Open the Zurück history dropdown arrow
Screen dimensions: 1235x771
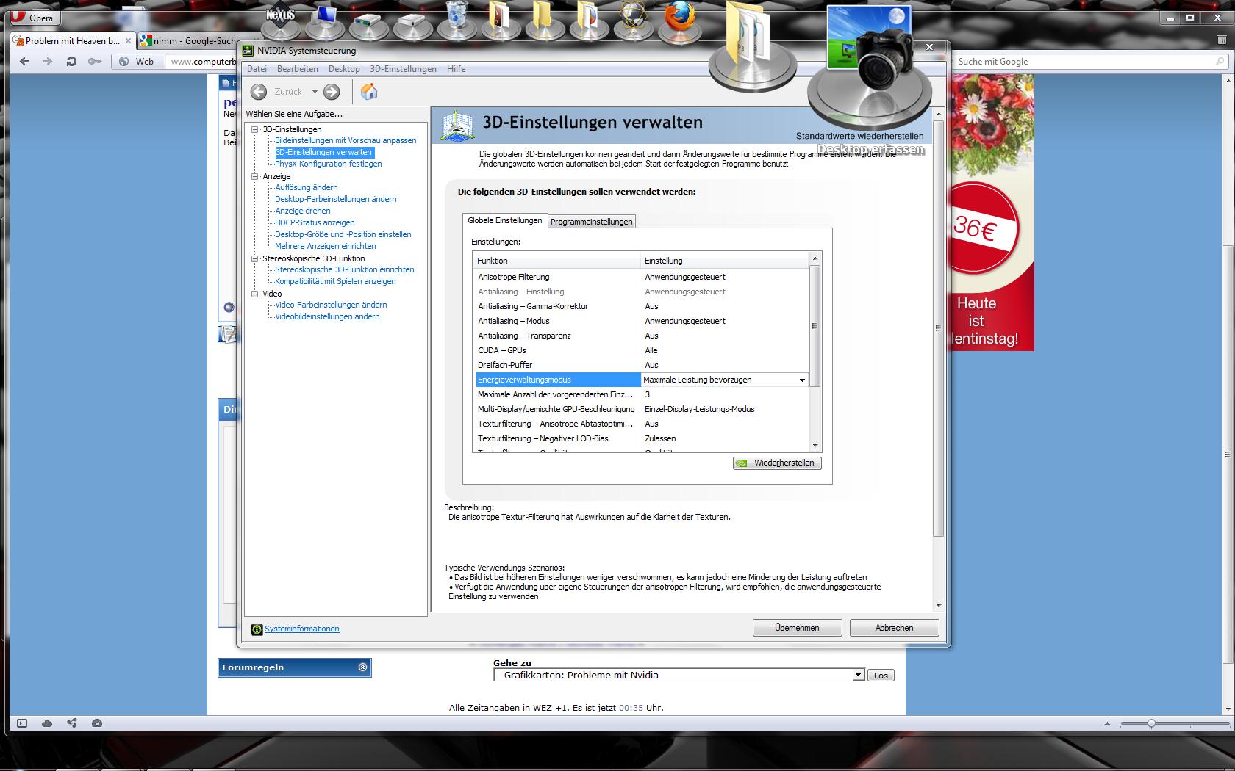[x=315, y=92]
